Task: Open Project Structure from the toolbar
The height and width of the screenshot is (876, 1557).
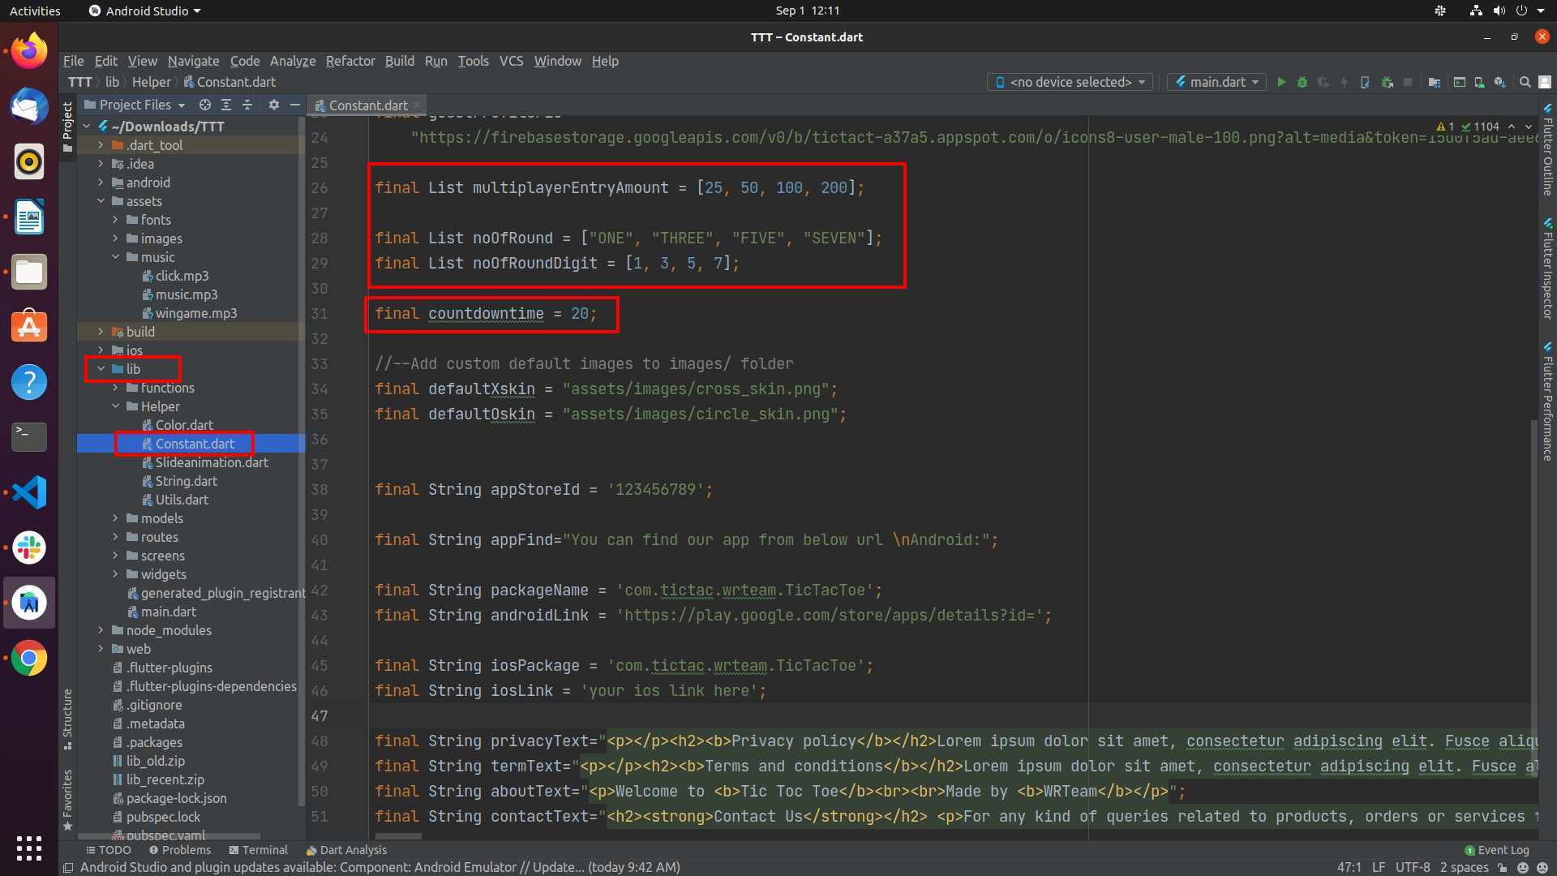Action: pos(1435,82)
